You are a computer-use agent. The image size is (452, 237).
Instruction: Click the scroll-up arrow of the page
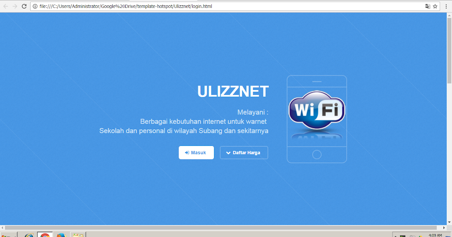(x=449, y=15)
